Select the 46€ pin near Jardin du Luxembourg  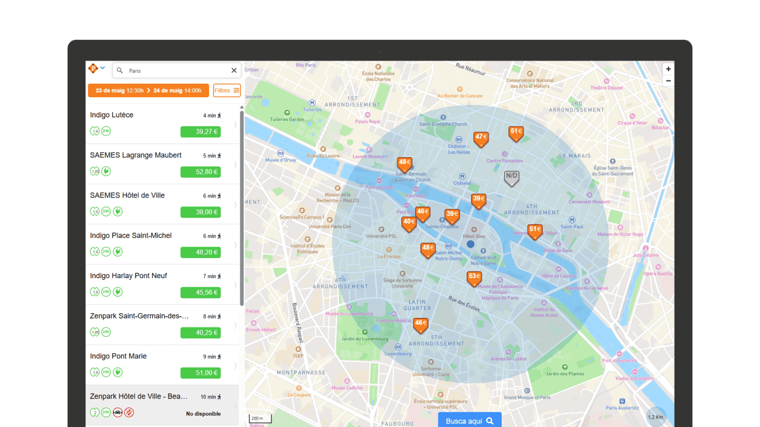tap(420, 326)
